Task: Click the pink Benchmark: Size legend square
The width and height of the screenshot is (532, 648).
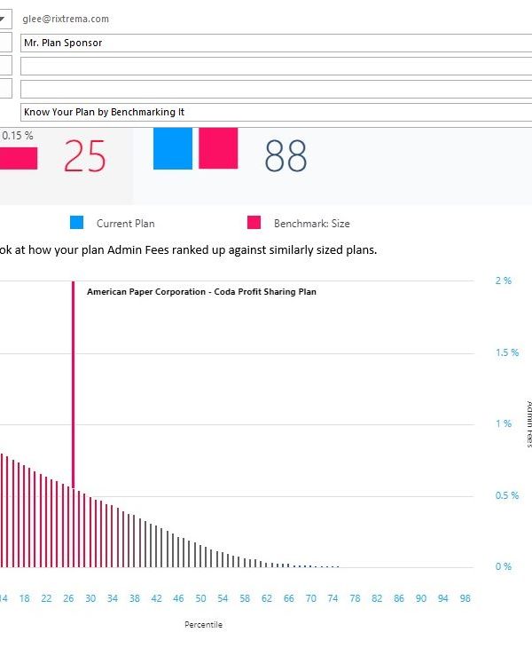Action: point(254,223)
